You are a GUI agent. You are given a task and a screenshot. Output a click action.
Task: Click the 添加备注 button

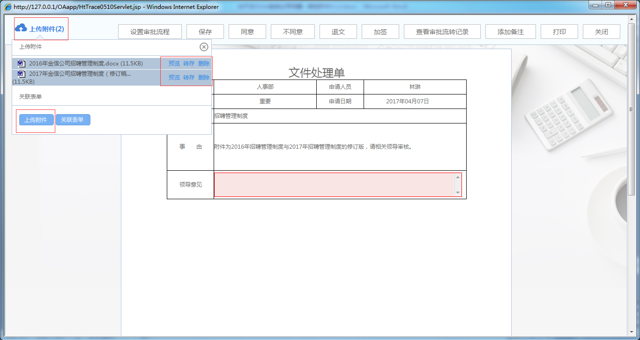[511, 32]
